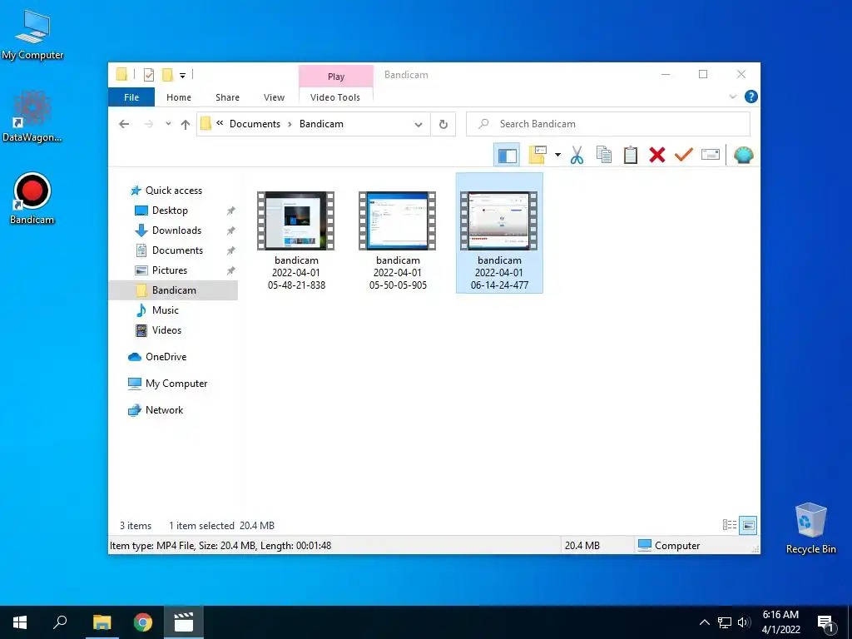Click the Paste clipboard icon
Viewport: 852px width, 639px height.
click(631, 156)
